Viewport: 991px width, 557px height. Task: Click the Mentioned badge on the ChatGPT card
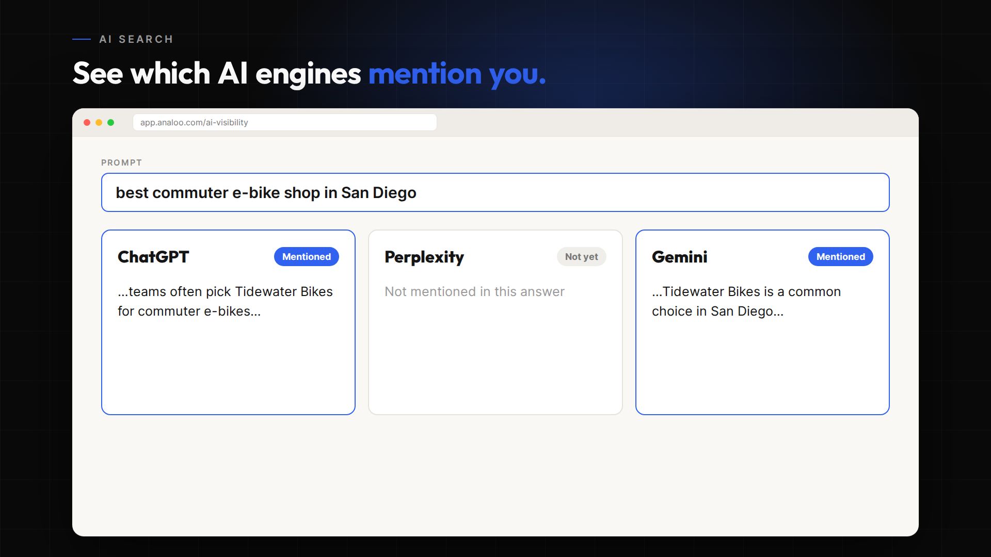[307, 256]
